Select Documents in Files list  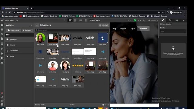[19, 51]
